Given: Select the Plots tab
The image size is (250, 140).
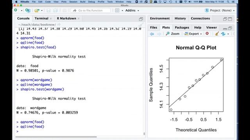Looking at the screenshot, I should point(166,28).
